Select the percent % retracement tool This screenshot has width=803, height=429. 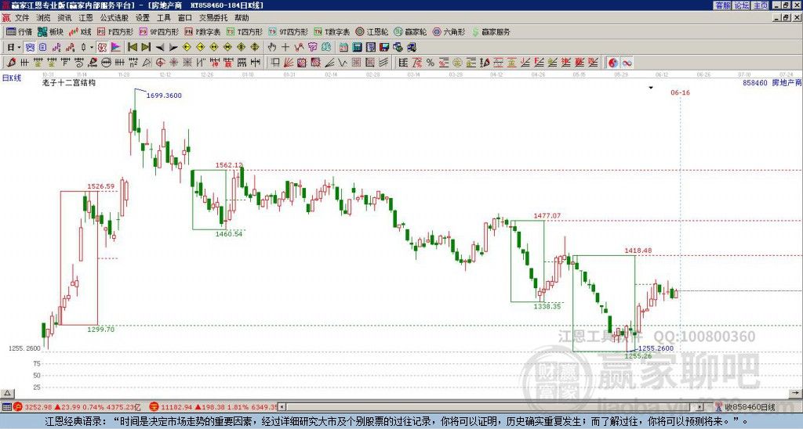431,63
